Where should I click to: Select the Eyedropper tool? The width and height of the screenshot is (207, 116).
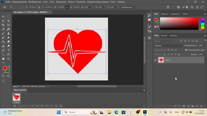coord(3,29)
